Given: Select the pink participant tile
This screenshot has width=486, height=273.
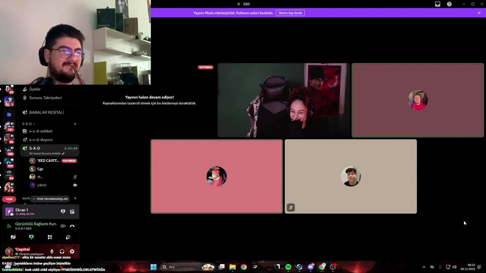Looking at the screenshot, I should point(217,176).
